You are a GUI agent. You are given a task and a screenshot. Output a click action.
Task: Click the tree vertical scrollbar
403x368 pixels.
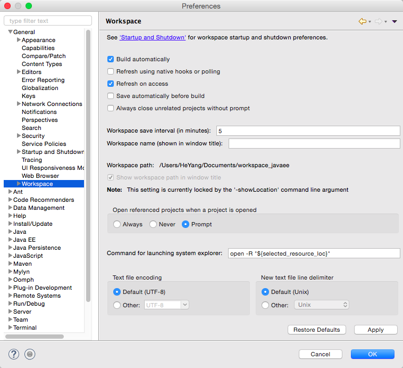point(88,166)
